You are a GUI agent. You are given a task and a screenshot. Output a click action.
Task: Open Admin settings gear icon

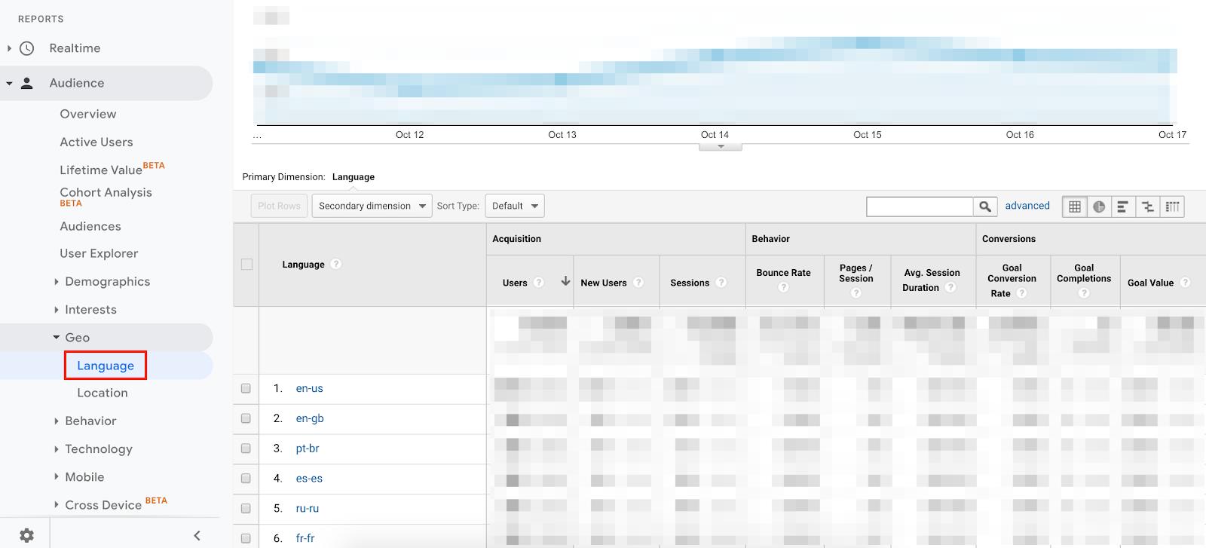(26, 535)
